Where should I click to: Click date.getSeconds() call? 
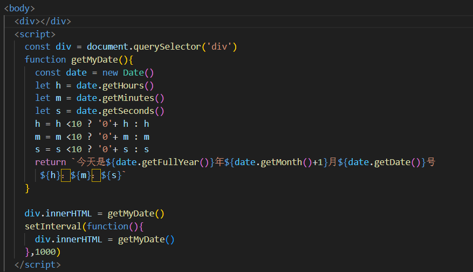coord(120,111)
